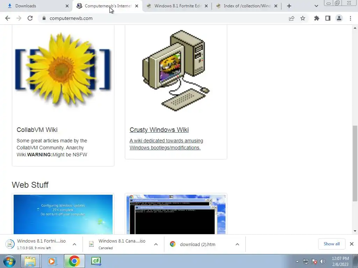
Task: Expand options for download (2).htm
Action: point(237,244)
